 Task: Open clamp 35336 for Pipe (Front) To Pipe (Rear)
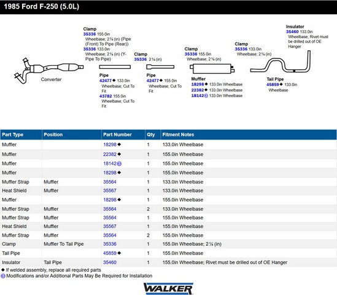[90, 34]
